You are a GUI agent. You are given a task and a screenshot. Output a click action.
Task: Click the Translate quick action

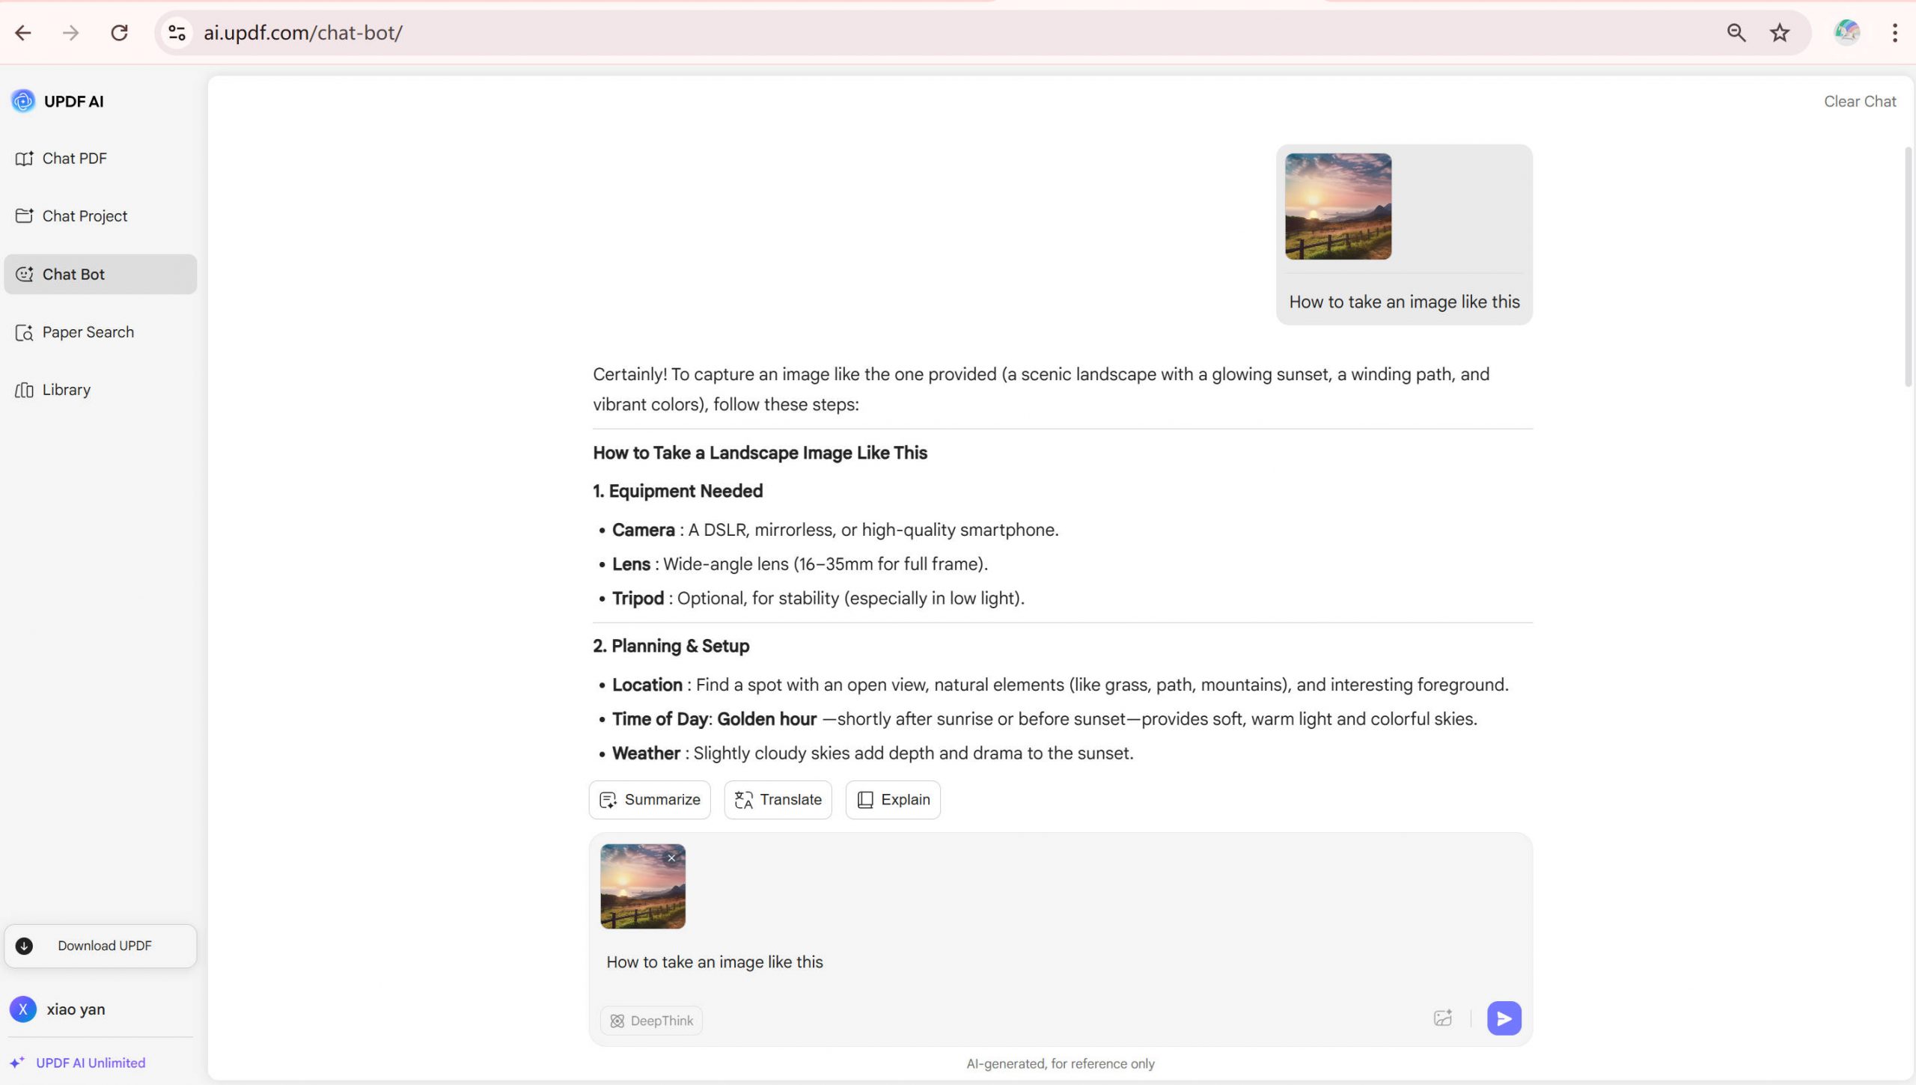(778, 800)
